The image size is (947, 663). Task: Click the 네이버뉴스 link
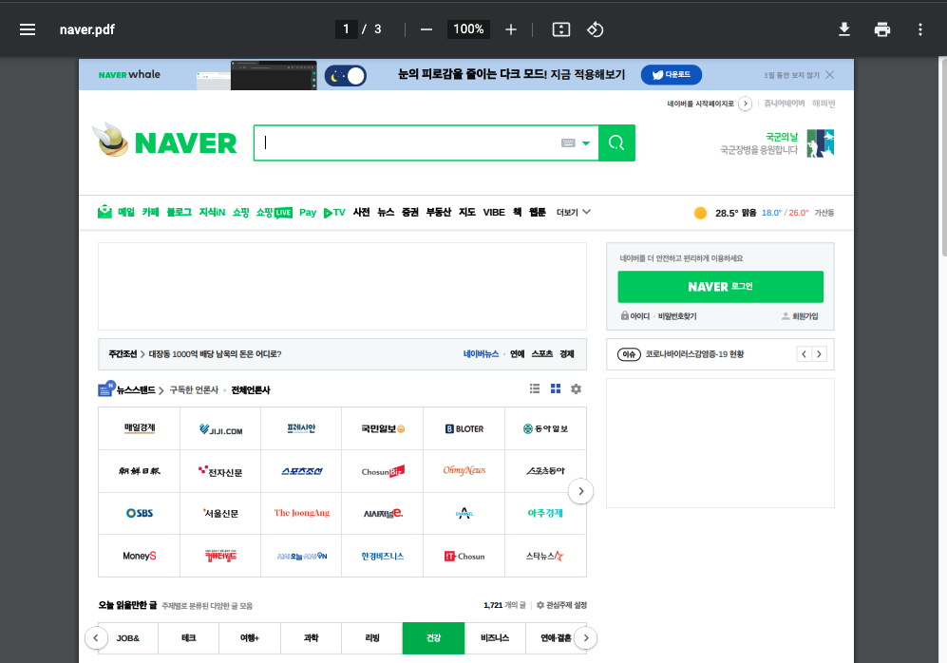pyautogui.click(x=481, y=354)
